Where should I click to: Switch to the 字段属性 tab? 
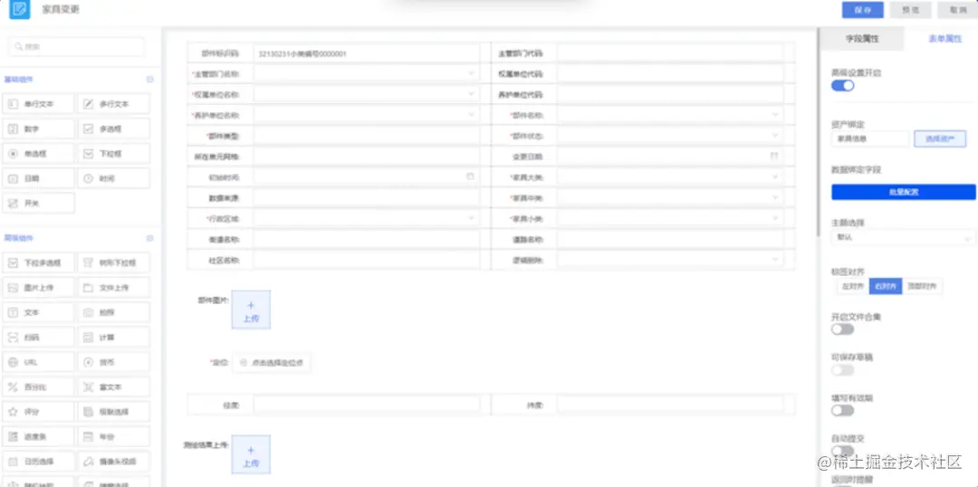[862, 39]
